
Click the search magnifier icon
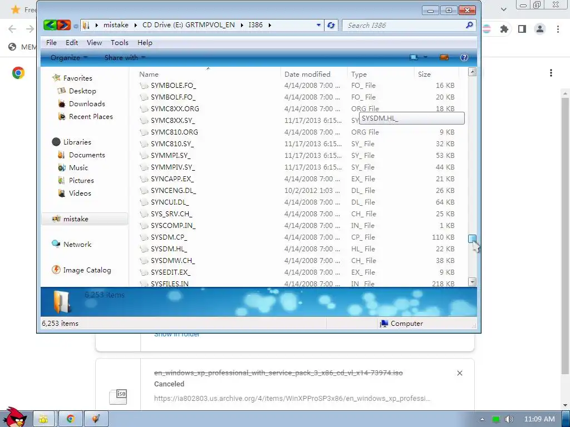(469, 25)
